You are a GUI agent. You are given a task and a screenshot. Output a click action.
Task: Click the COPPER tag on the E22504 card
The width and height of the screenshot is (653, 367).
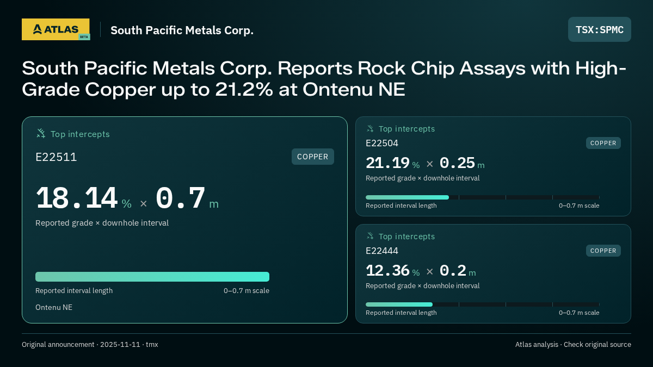(603, 143)
